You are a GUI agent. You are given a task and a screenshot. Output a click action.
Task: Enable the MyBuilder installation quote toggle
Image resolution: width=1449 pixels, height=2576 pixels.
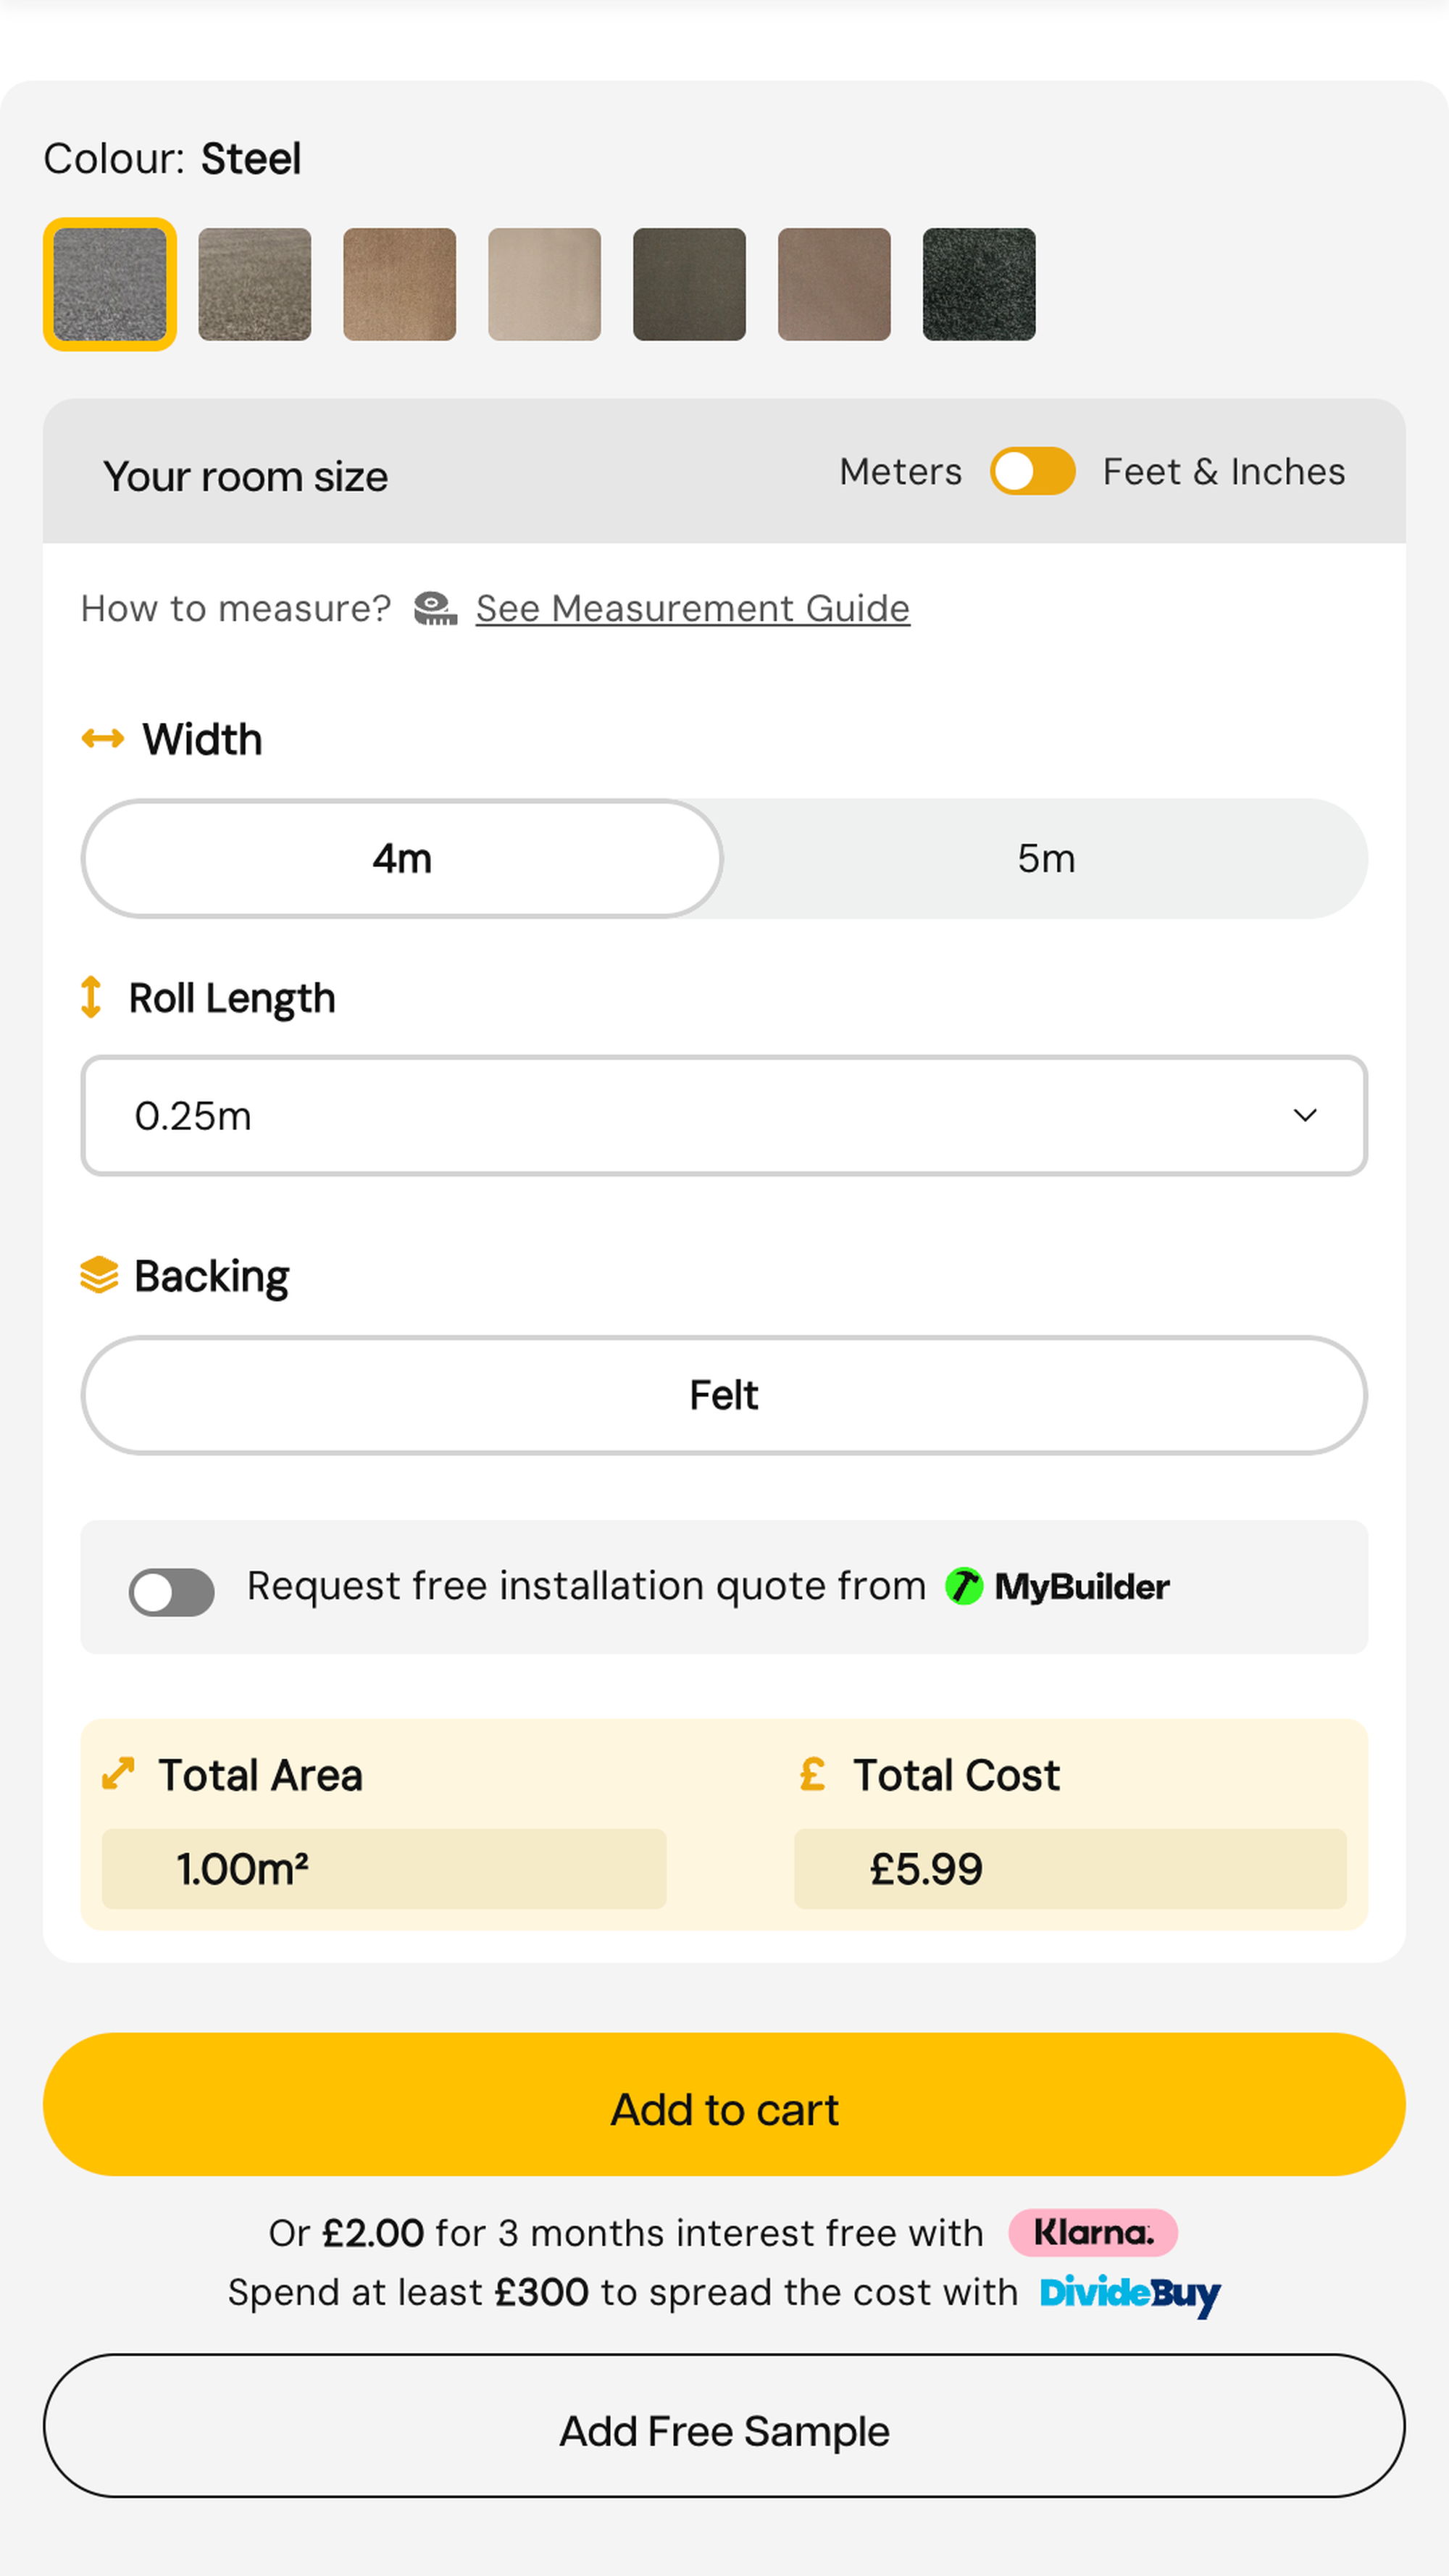point(172,1592)
